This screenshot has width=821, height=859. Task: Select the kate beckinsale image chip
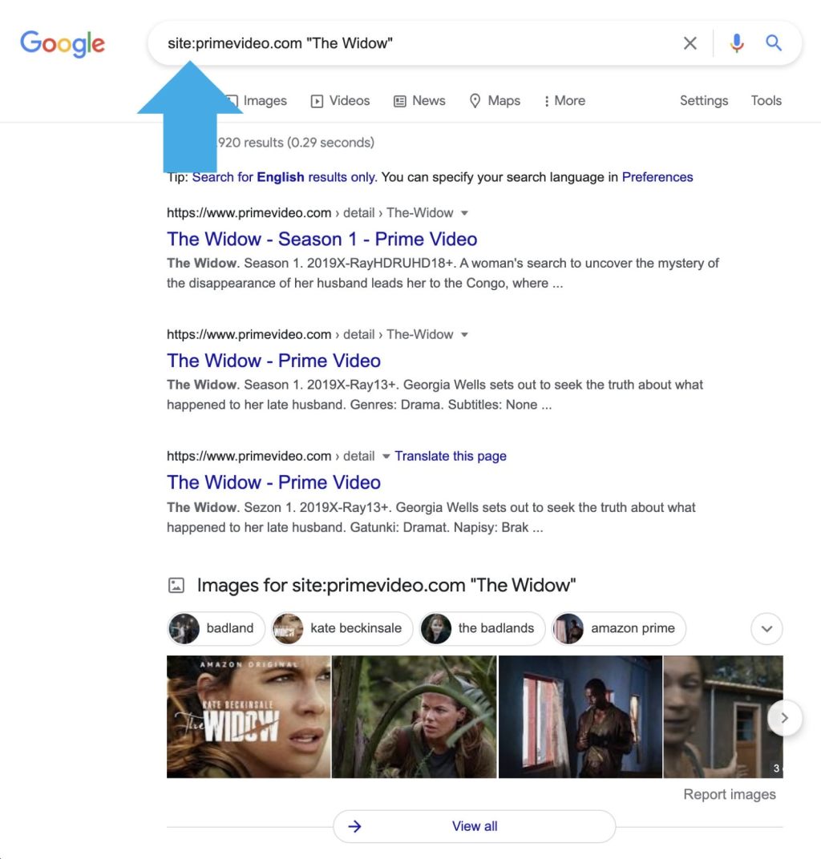pyautogui.click(x=342, y=628)
